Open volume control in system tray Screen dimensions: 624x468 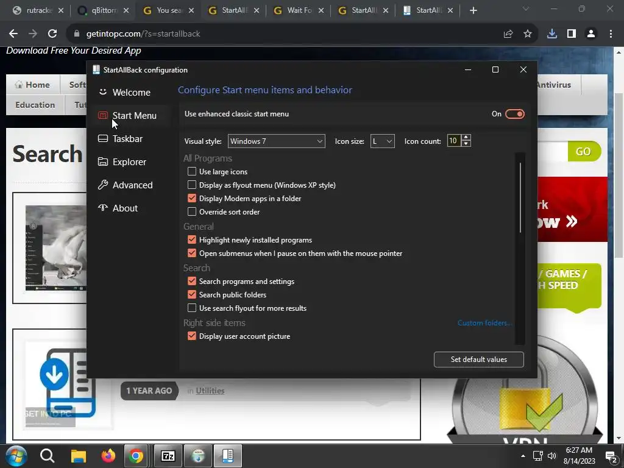click(x=551, y=456)
